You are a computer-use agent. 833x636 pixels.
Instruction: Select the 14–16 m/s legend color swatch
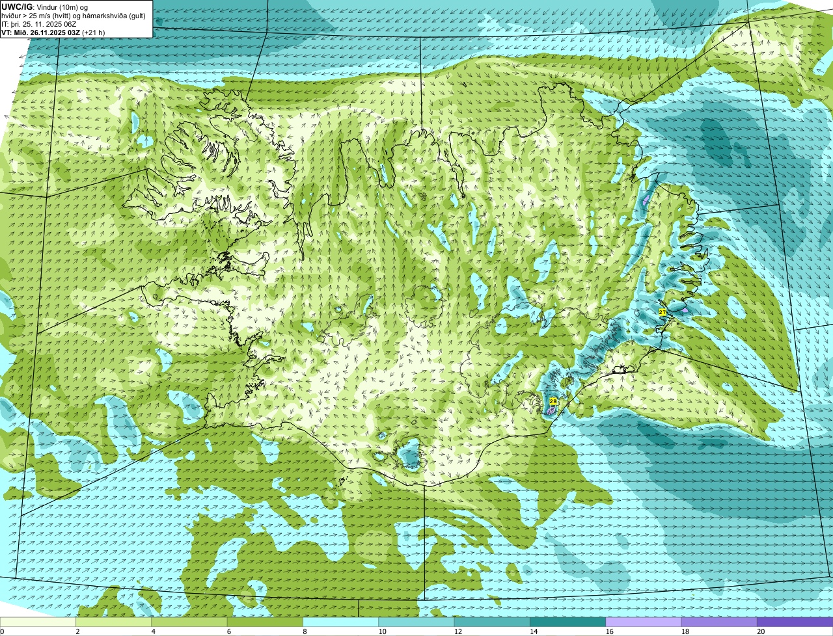(567, 622)
